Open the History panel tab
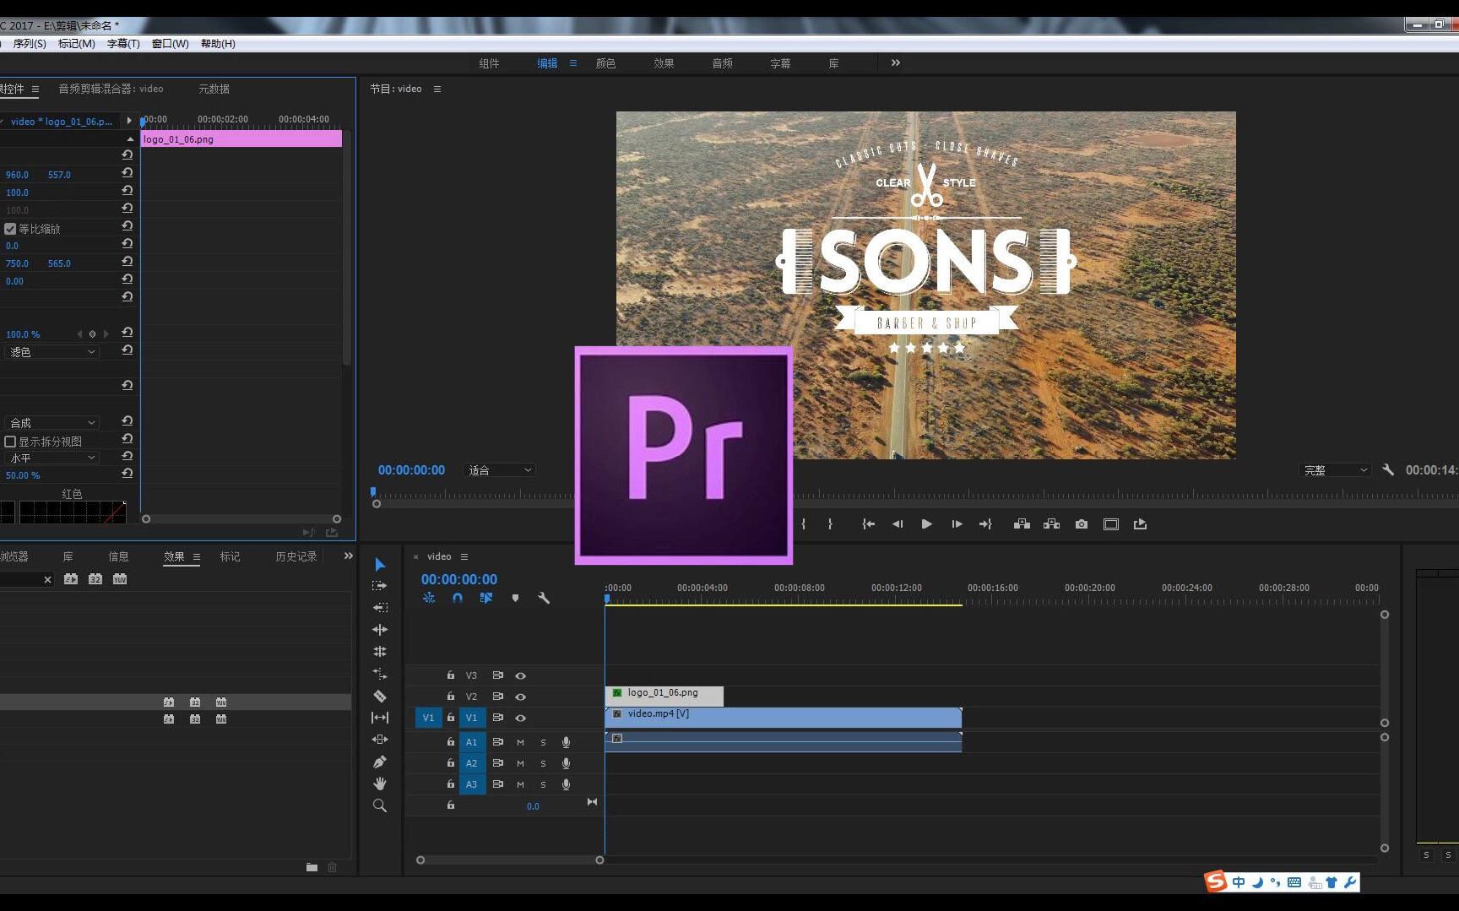 (296, 556)
